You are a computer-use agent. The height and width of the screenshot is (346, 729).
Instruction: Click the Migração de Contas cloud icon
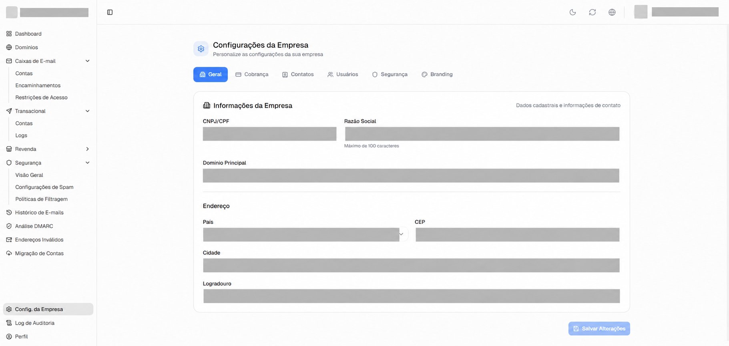(x=9, y=253)
